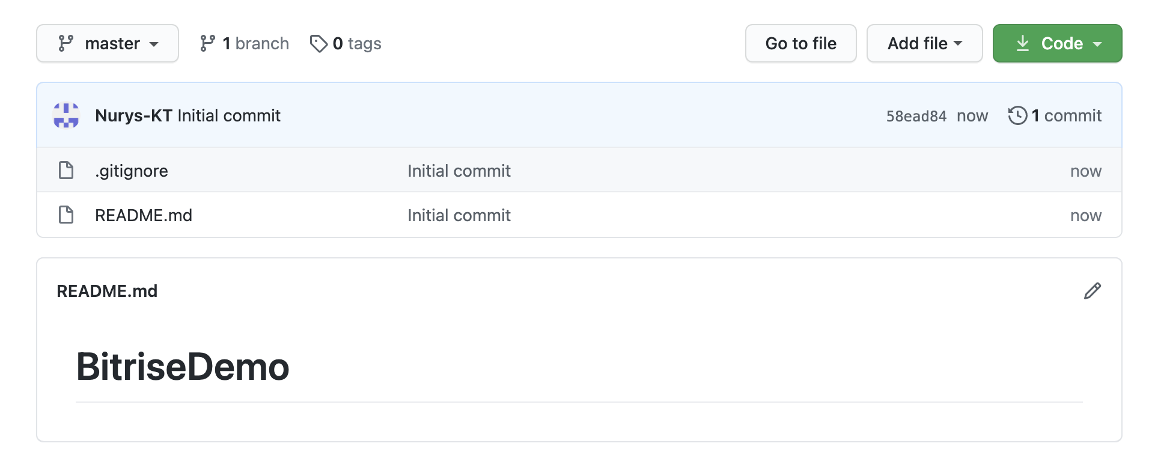Viewport: 1149px width, 464px height.
Task: Click the download icon in Code button
Action: pos(1022,43)
